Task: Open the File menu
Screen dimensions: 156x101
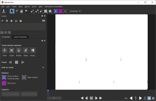Action: [x=3, y=7]
